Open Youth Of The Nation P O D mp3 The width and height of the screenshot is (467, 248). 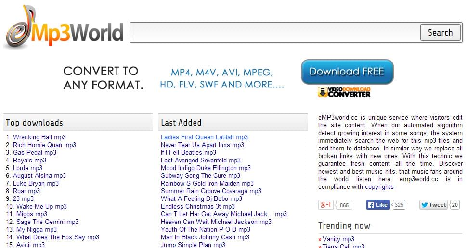click(x=206, y=230)
